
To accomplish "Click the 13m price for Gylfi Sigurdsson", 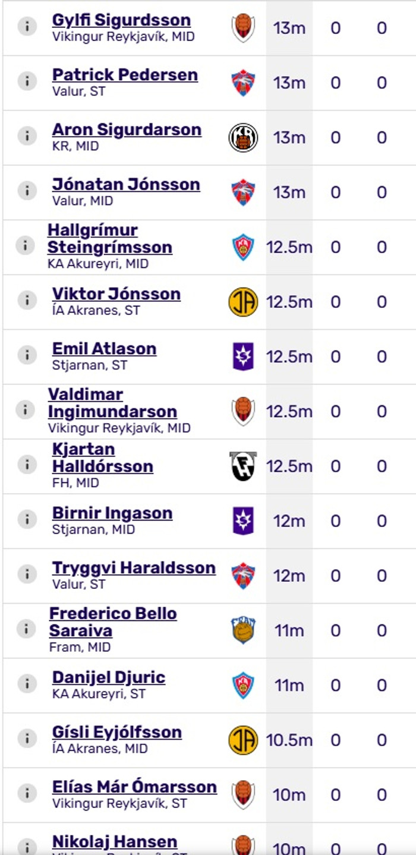I will [289, 28].
